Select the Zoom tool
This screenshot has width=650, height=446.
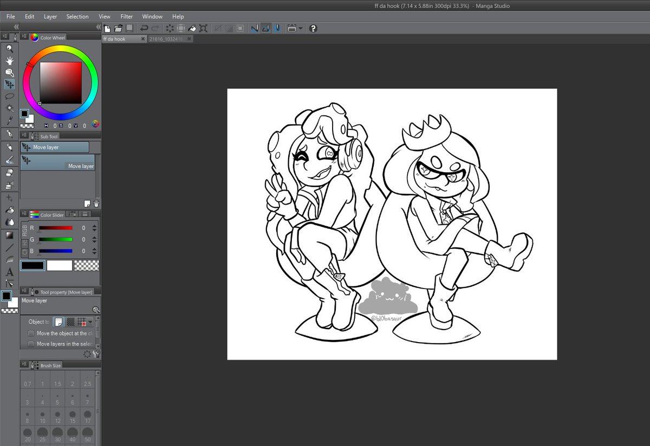pyautogui.click(x=9, y=48)
